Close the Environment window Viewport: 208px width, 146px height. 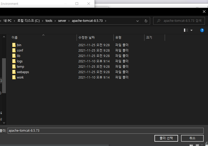[89, 4]
